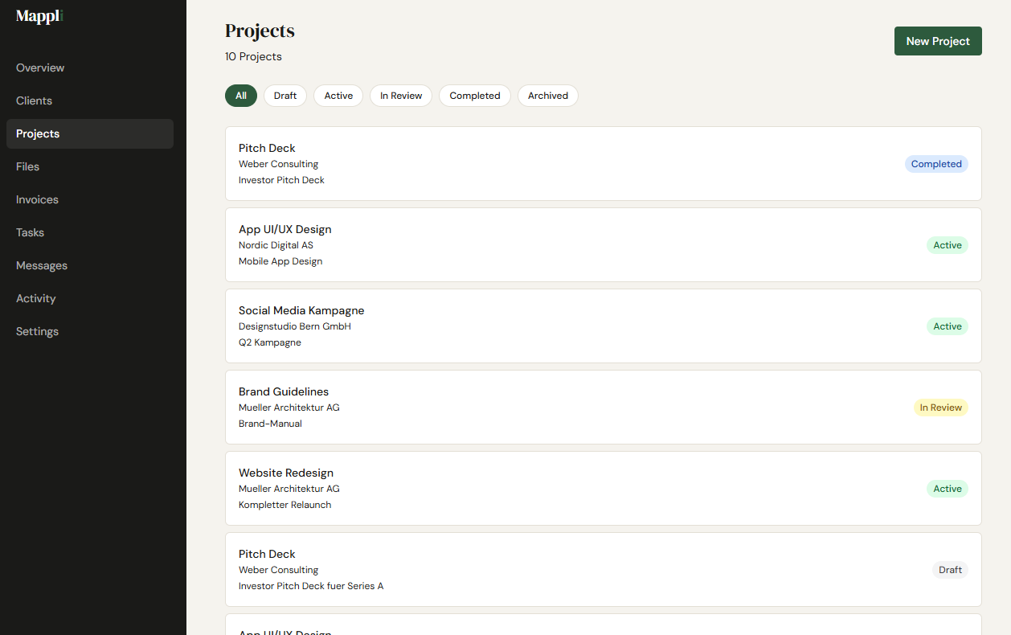
Task: Enable the Active projects filter
Action: point(338,95)
